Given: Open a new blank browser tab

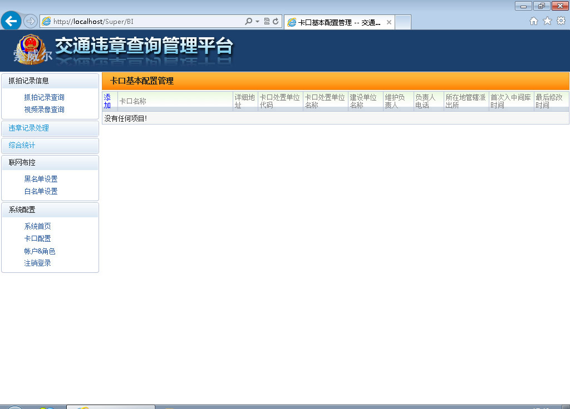Looking at the screenshot, I should (x=403, y=22).
